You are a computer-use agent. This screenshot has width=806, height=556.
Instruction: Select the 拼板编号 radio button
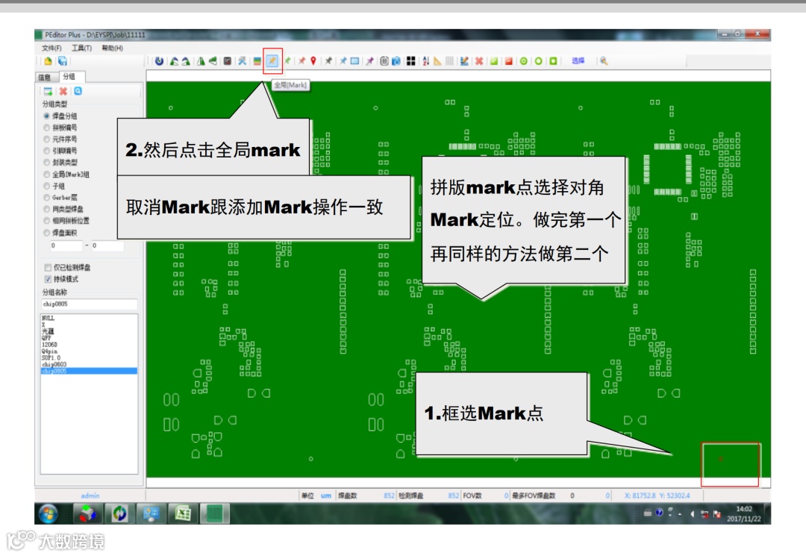coord(47,128)
